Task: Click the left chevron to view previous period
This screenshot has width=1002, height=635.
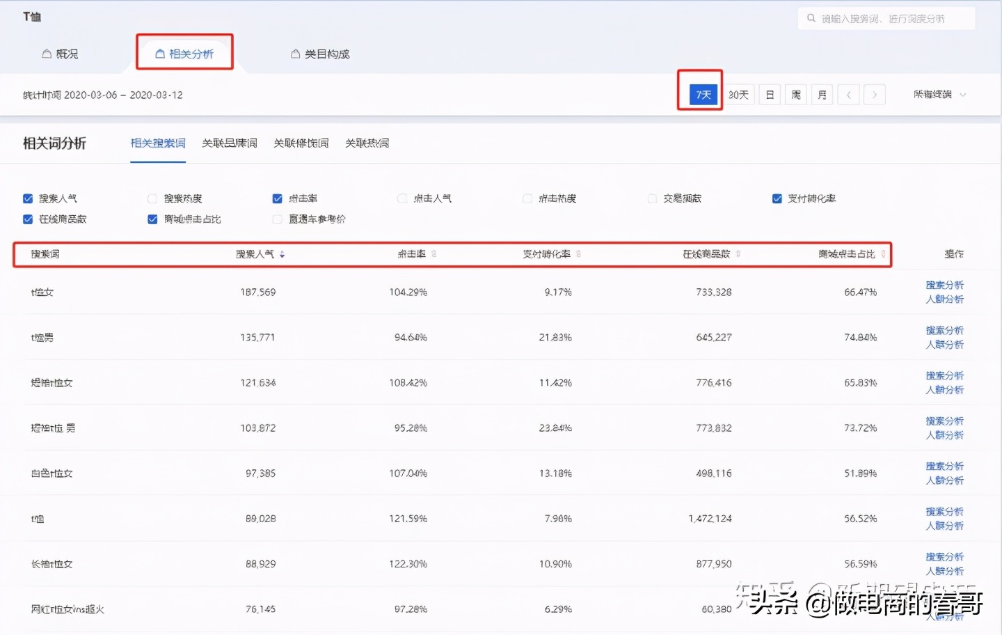Action: click(x=848, y=95)
